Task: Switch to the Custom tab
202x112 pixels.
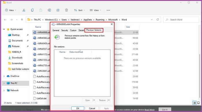Action: [73, 30]
